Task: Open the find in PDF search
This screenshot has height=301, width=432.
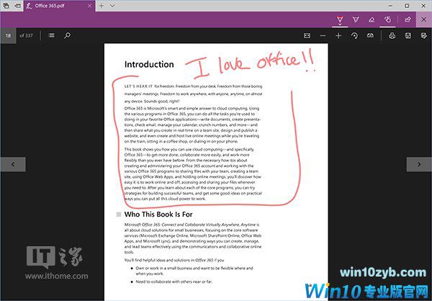Action: coord(67,35)
